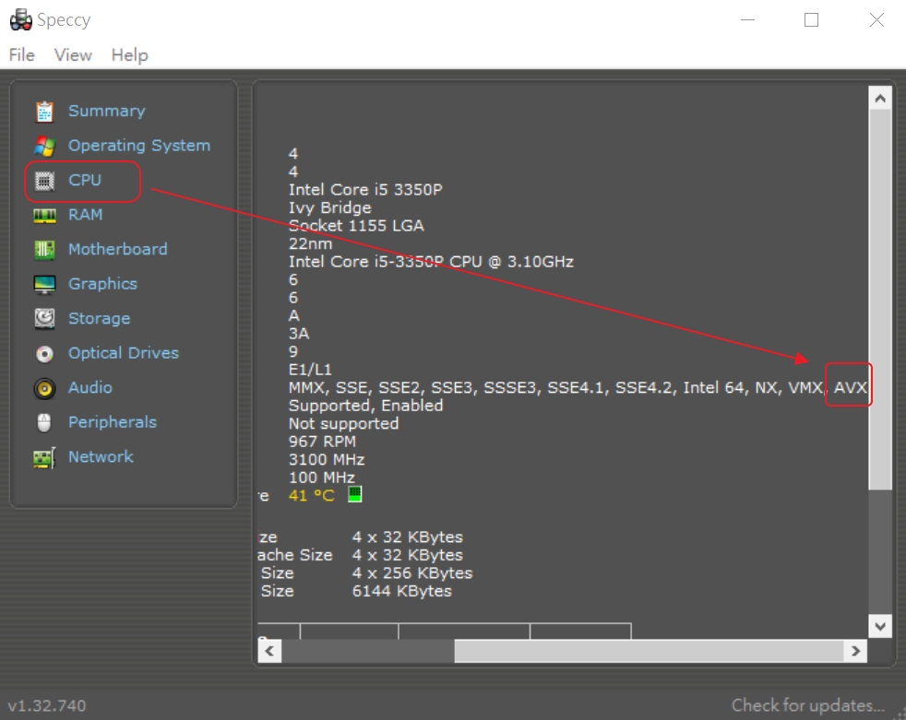This screenshot has height=720, width=906.
Task: Click the Graphics monitor icon
Action: [44, 285]
